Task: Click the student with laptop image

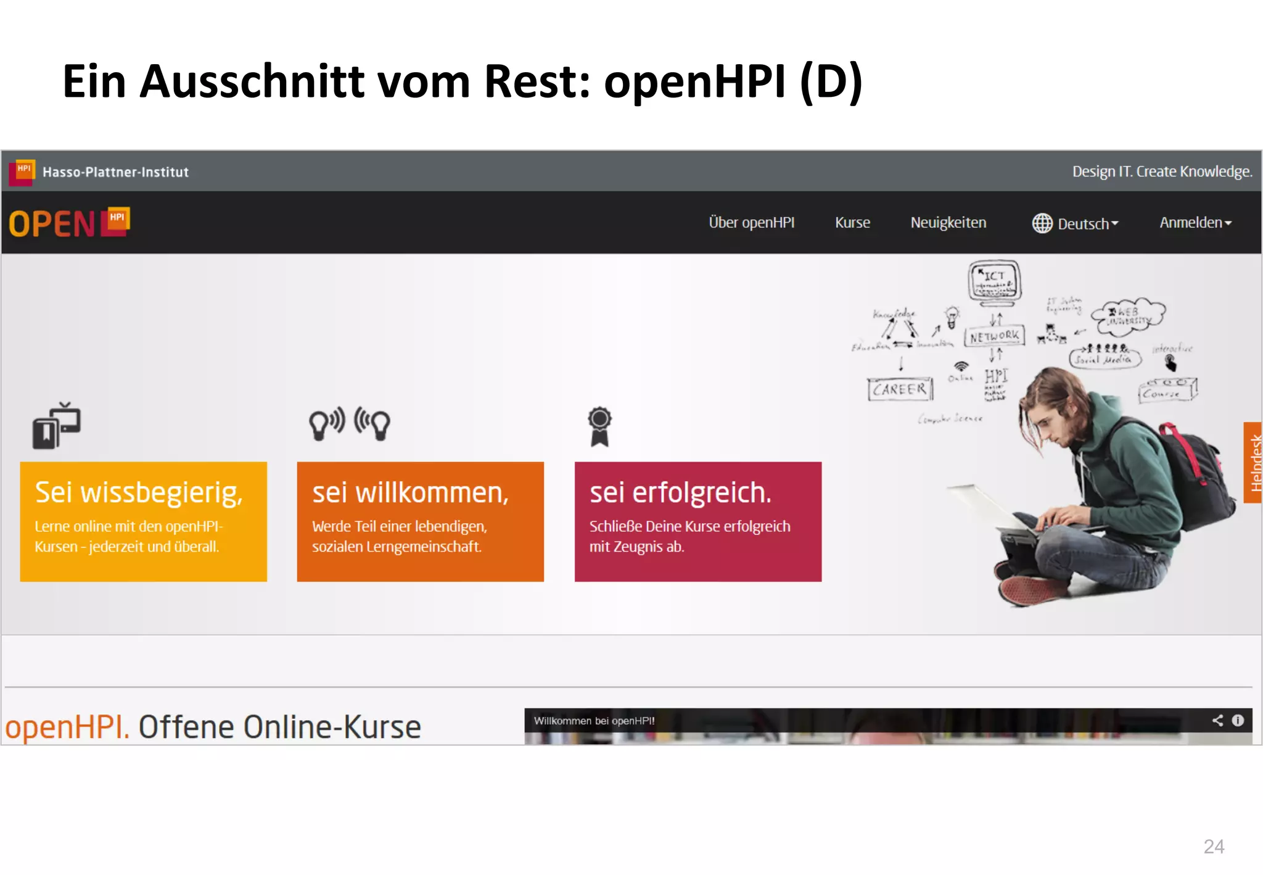Action: pos(1092,487)
